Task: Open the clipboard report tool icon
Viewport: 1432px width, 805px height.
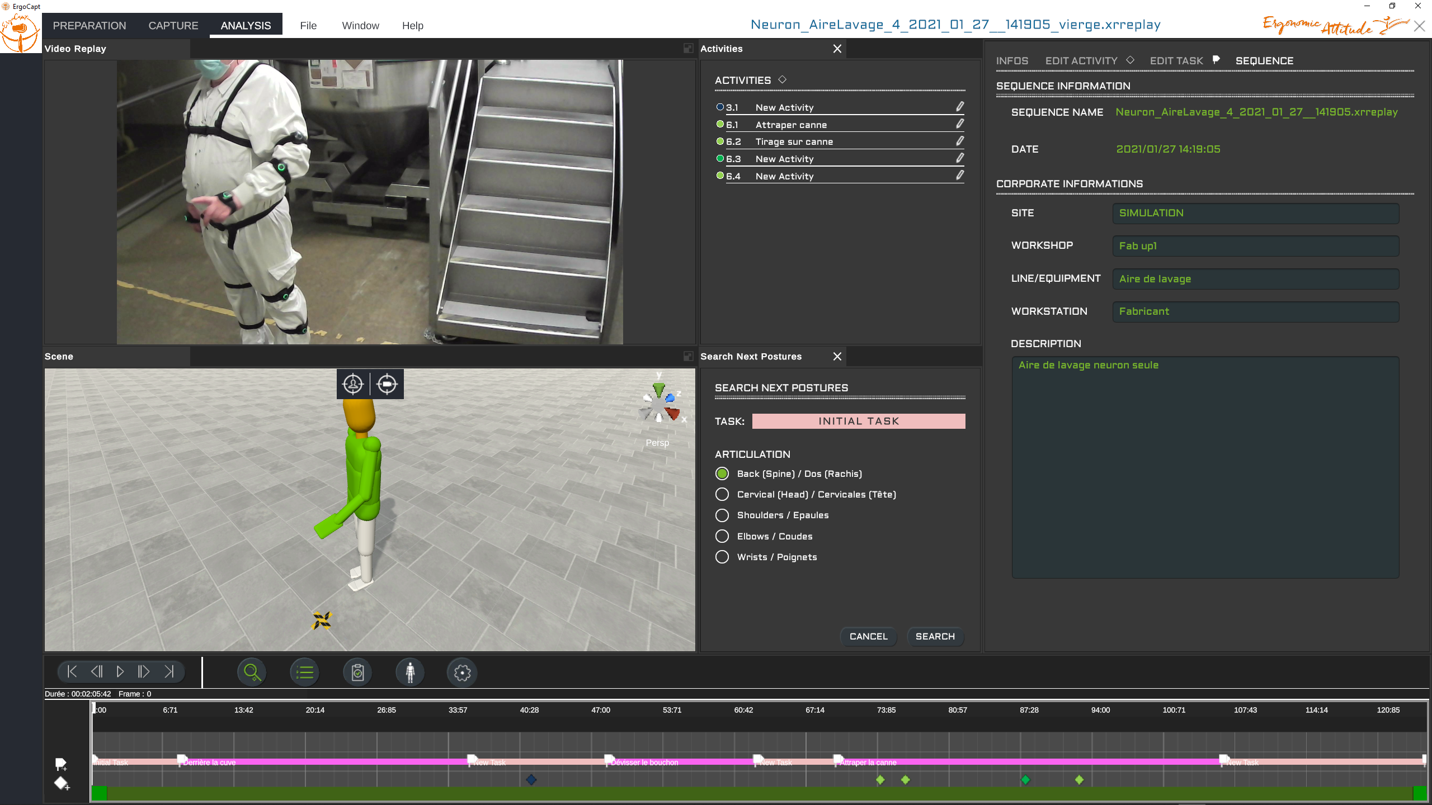Action: click(357, 673)
